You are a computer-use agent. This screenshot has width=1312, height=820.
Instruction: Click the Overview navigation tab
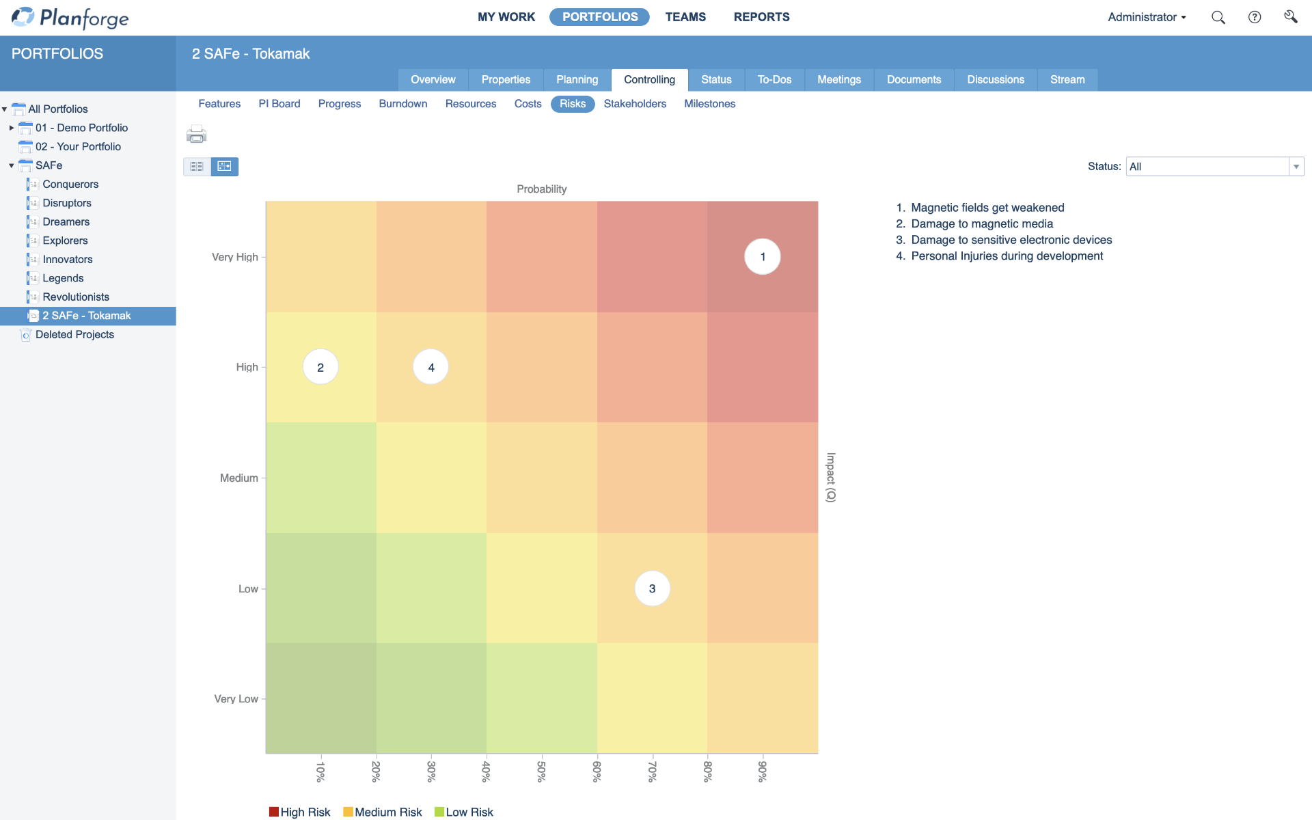pyautogui.click(x=432, y=79)
